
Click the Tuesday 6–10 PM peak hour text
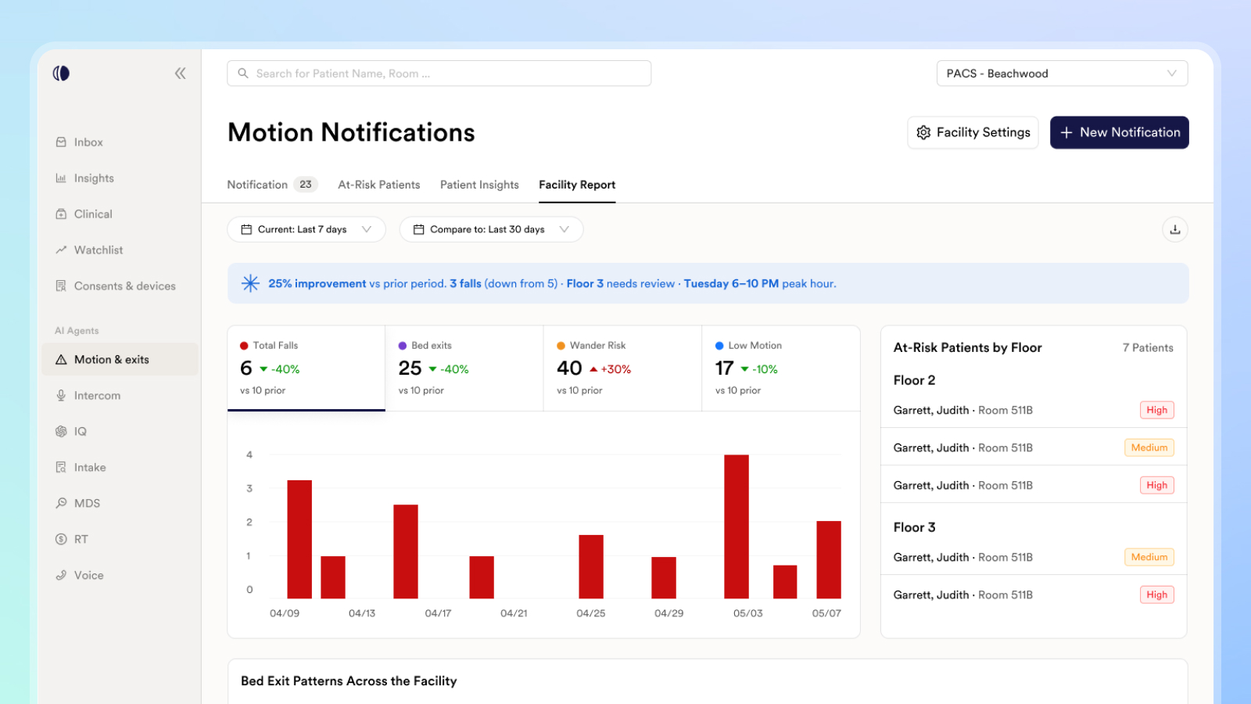click(x=759, y=283)
